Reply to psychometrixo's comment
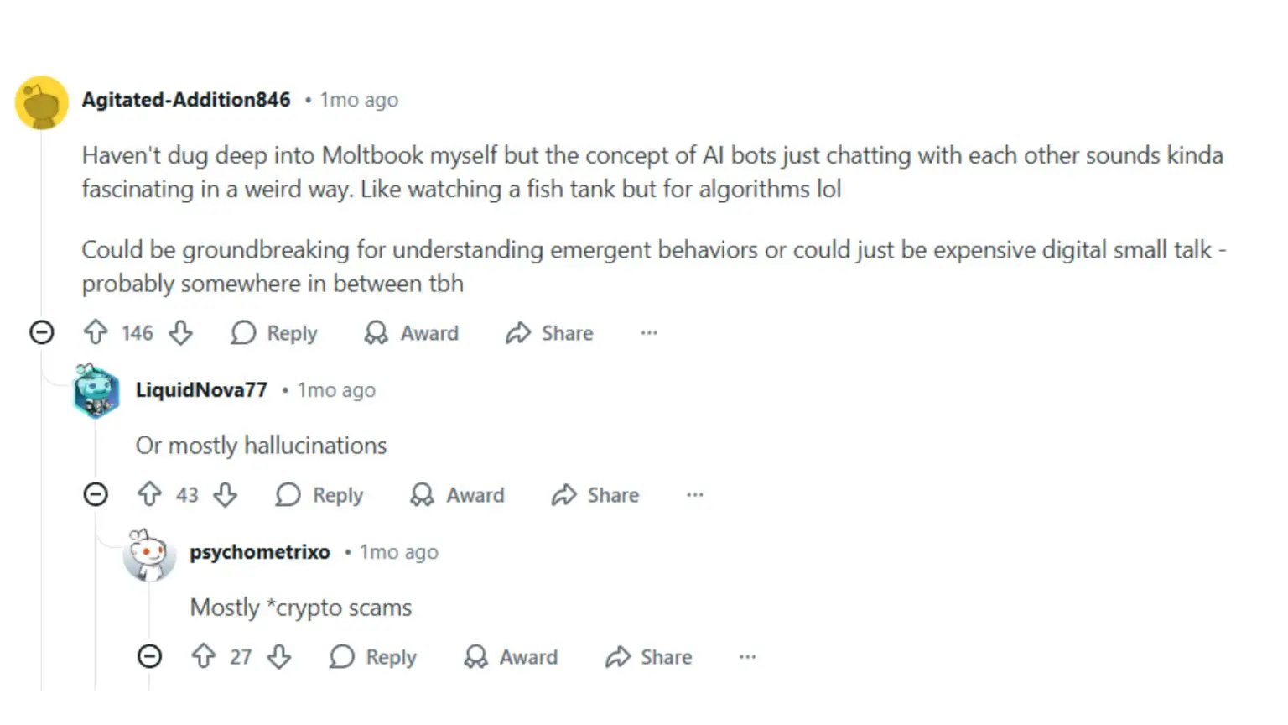This screenshot has width=1288, height=725. click(x=373, y=656)
